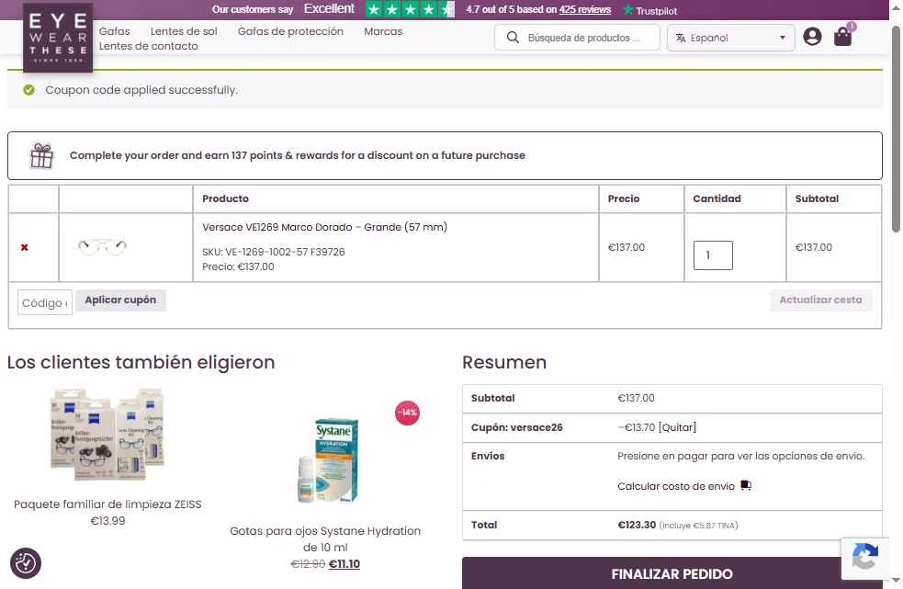Click the Cantidad column header
This screenshot has height=589, width=903.
tap(717, 198)
